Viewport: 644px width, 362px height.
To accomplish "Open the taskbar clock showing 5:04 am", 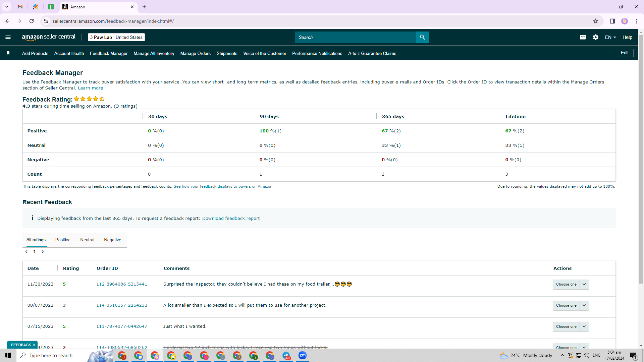I will (x=614, y=355).
